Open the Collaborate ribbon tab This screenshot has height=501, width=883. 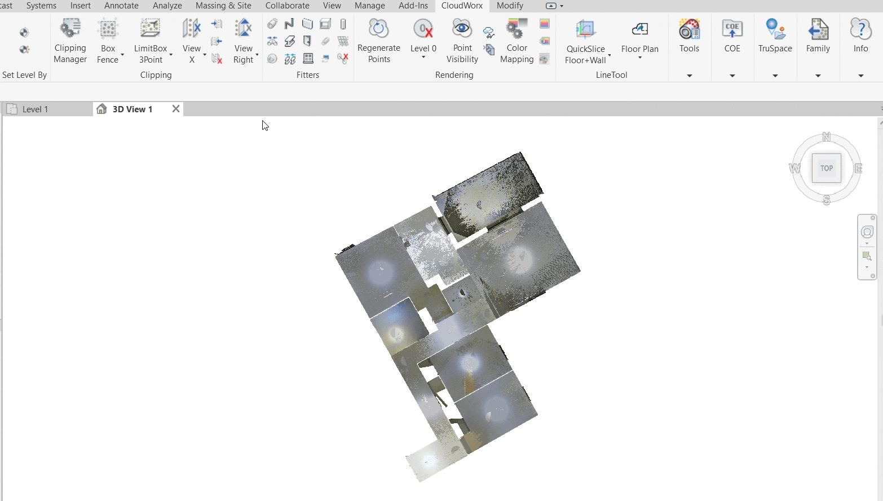coord(287,6)
